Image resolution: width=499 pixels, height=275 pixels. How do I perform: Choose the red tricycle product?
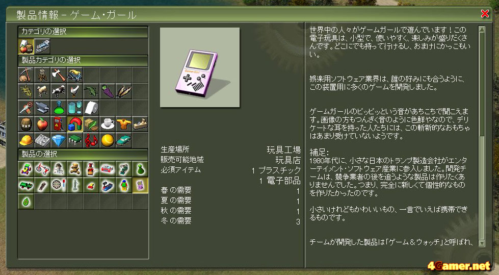click(x=42, y=169)
